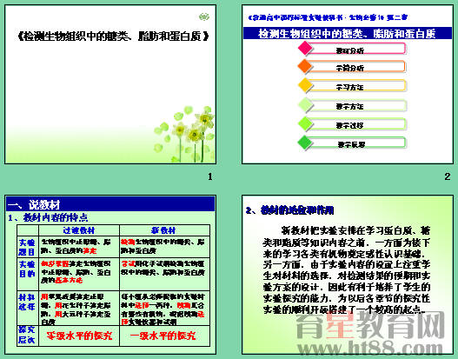Click the blue subtitle line atop slide 2
This screenshot has width=458, height=359.
(x=328, y=17)
